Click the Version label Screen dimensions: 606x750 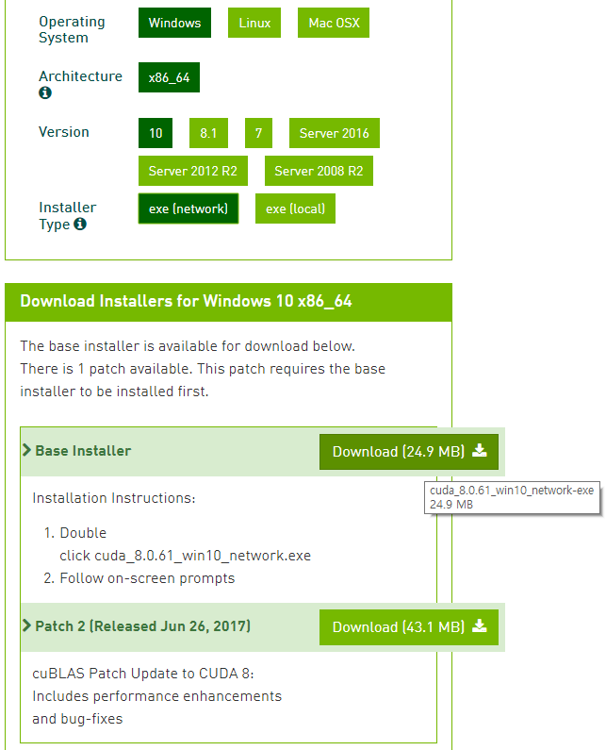(63, 132)
